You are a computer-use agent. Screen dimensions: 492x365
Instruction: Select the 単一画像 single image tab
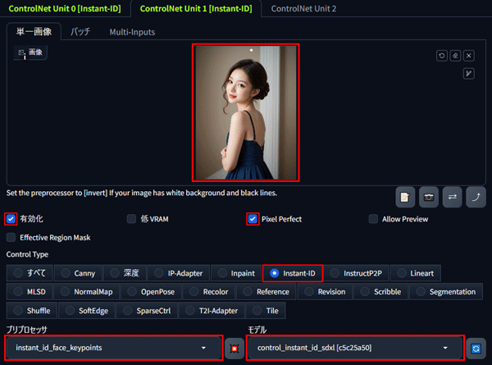tap(34, 32)
